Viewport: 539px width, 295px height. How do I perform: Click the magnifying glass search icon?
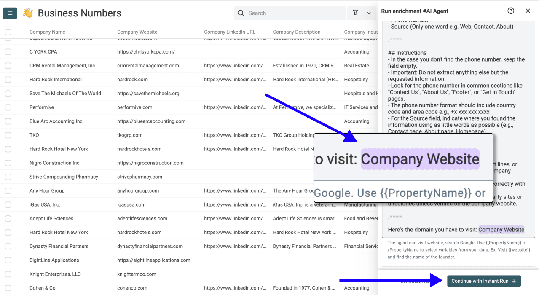pyautogui.click(x=240, y=13)
